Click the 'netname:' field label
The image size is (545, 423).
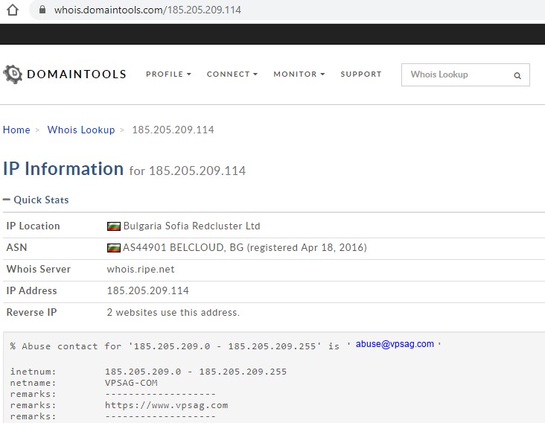33,383
